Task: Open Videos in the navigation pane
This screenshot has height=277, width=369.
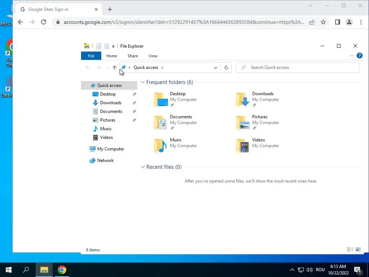Action: pyautogui.click(x=106, y=137)
